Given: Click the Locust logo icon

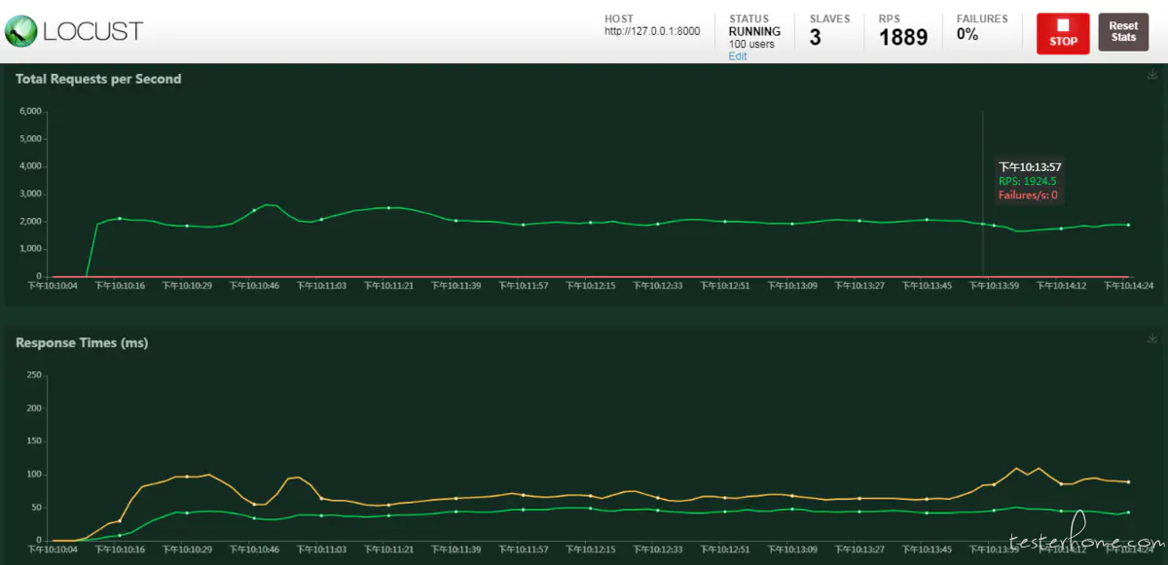Looking at the screenshot, I should pyautogui.click(x=20, y=31).
